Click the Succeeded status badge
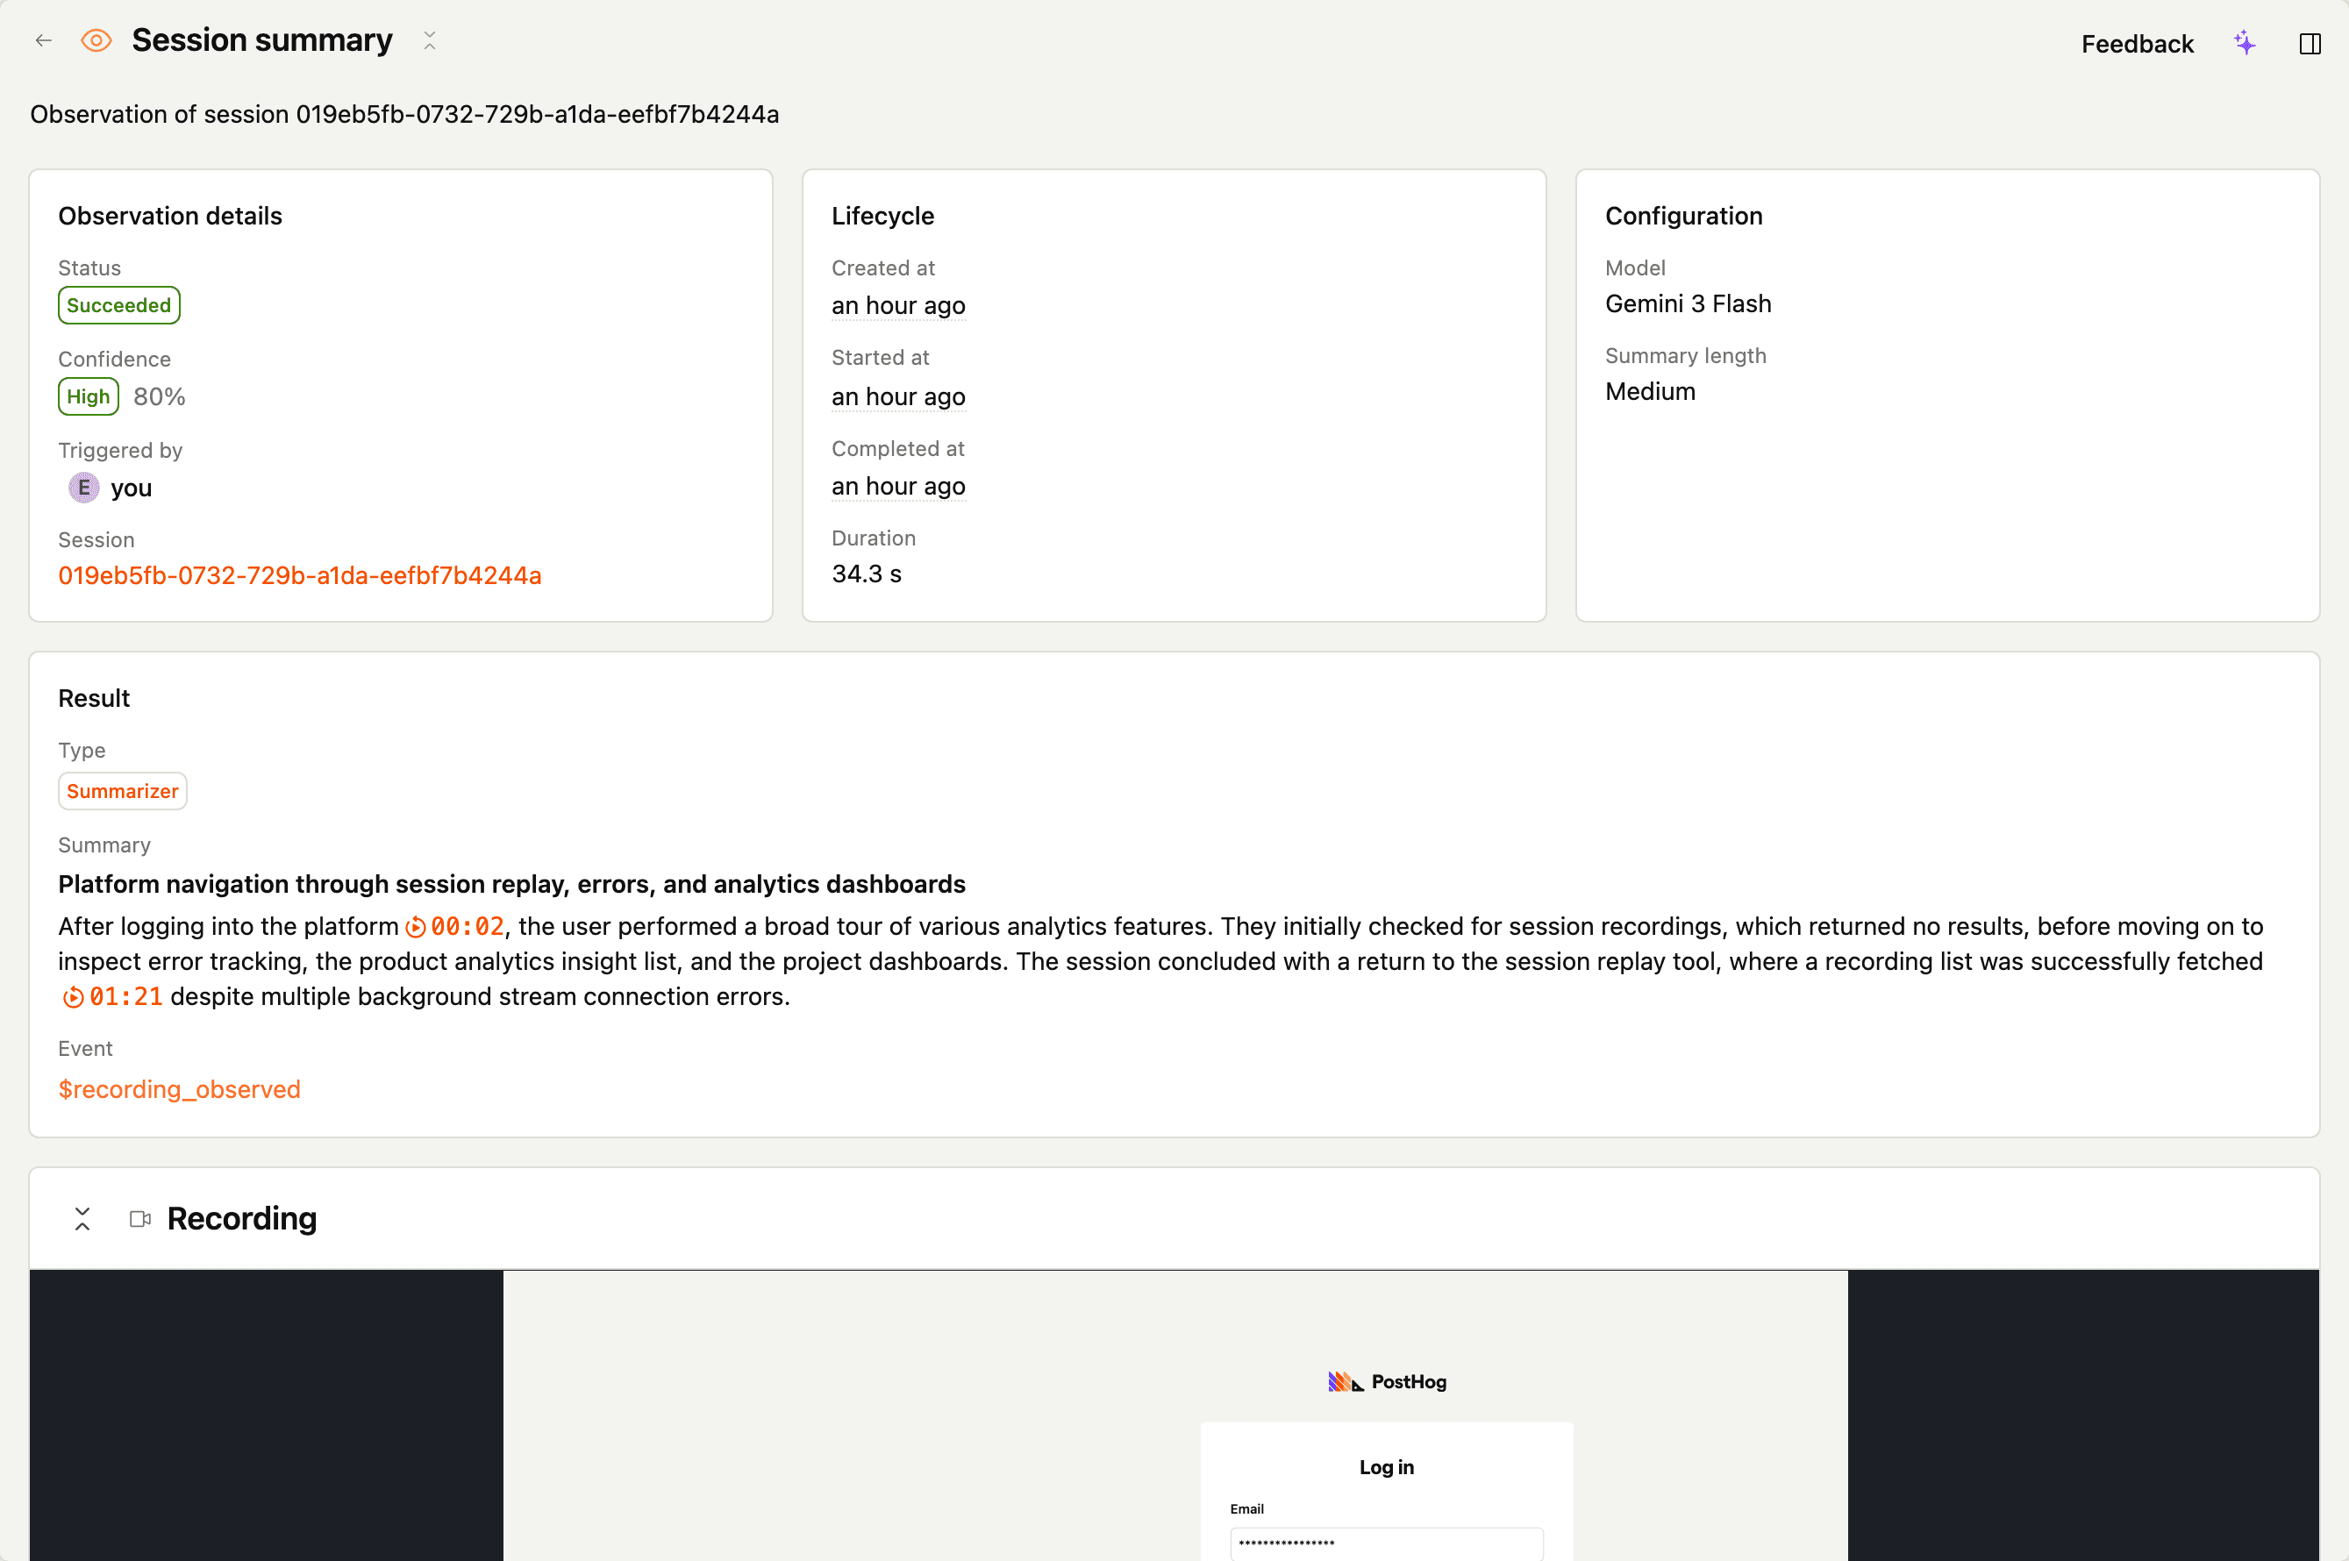 coord(118,306)
